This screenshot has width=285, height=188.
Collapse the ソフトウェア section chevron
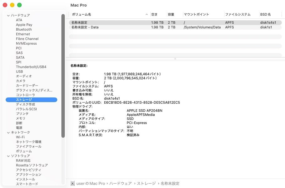(8, 156)
